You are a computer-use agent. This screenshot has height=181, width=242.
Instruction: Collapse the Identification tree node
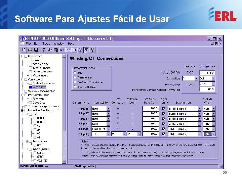pos(22,56)
